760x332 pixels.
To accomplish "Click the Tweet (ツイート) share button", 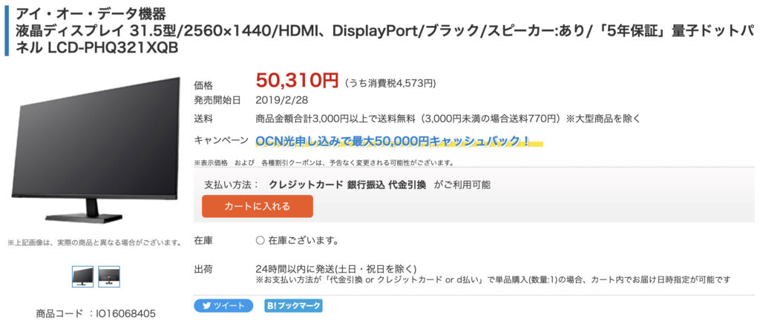I will click(x=223, y=305).
